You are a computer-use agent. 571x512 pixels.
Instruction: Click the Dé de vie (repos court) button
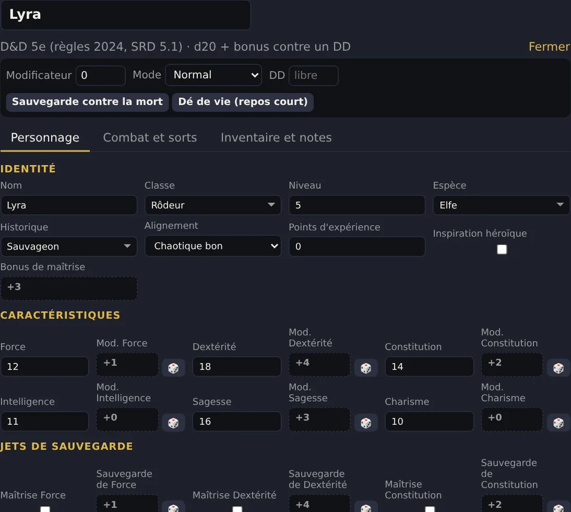point(243,102)
